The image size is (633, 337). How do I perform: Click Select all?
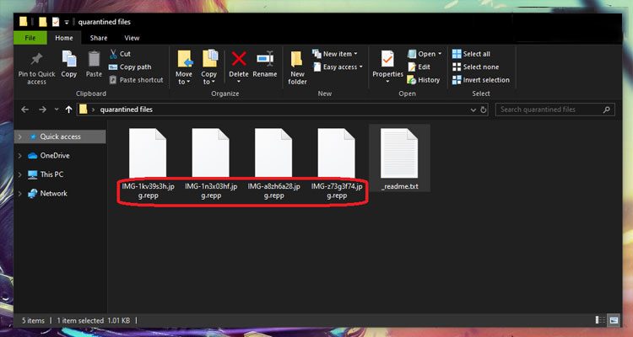click(x=471, y=54)
